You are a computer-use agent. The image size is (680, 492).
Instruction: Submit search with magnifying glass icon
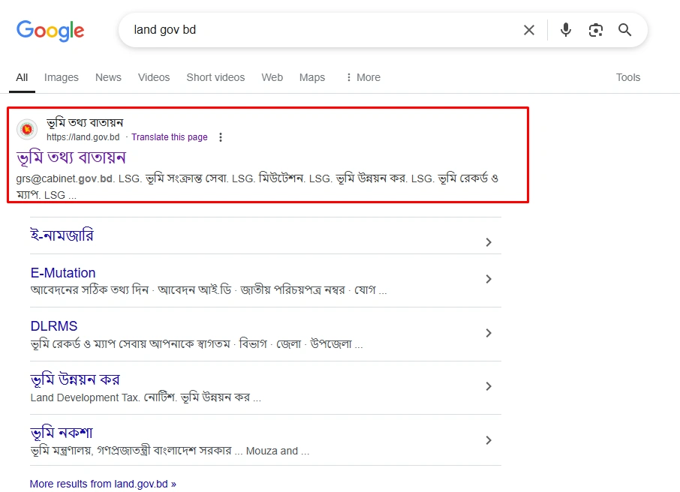tap(624, 30)
